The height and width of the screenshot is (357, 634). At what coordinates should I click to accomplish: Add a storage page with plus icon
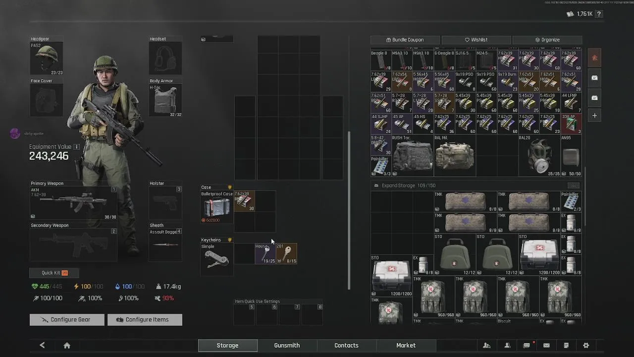click(x=595, y=116)
